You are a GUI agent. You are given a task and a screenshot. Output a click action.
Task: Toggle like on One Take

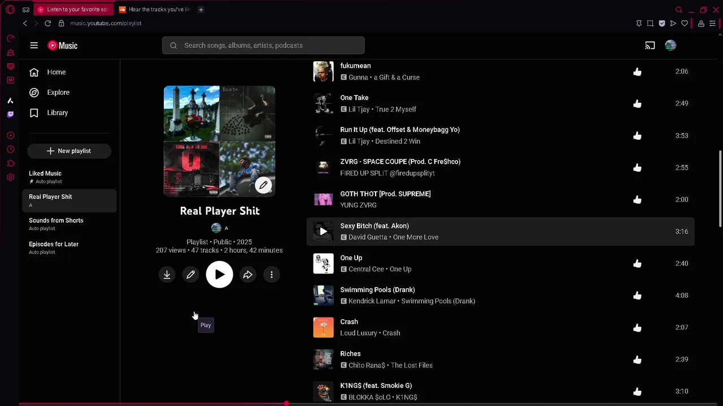637,104
